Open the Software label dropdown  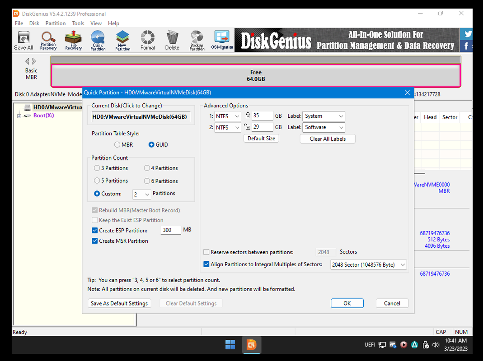(x=324, y=127)
